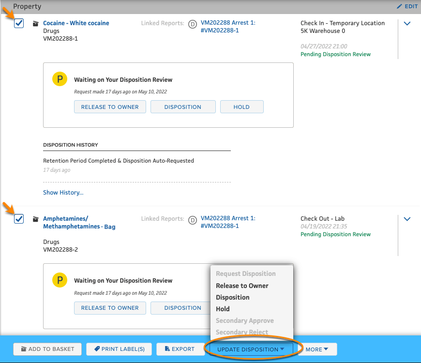The width and height of the screenshot is (421, 363).
Task: Select Hold from the disposition menu
Action: [223, 309]
